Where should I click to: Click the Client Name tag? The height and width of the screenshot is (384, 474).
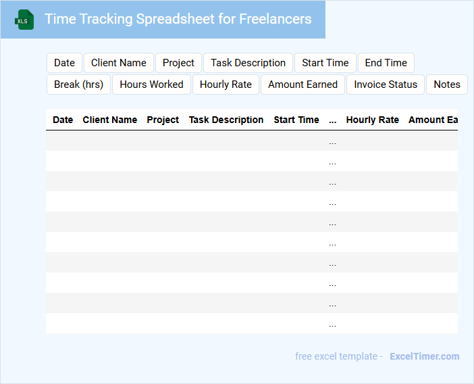(x=119, y=63)
